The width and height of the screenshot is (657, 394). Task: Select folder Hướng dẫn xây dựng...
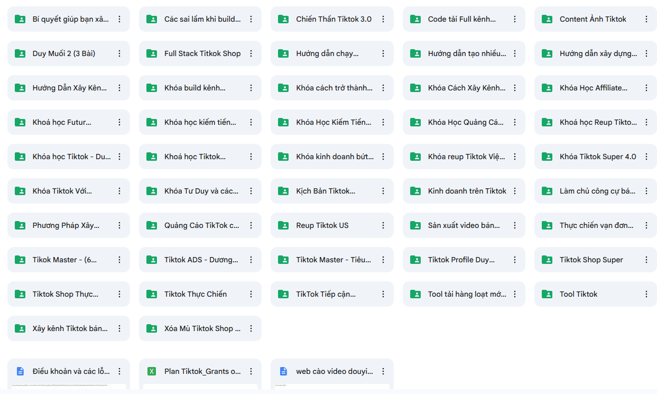tap(596, 53)
